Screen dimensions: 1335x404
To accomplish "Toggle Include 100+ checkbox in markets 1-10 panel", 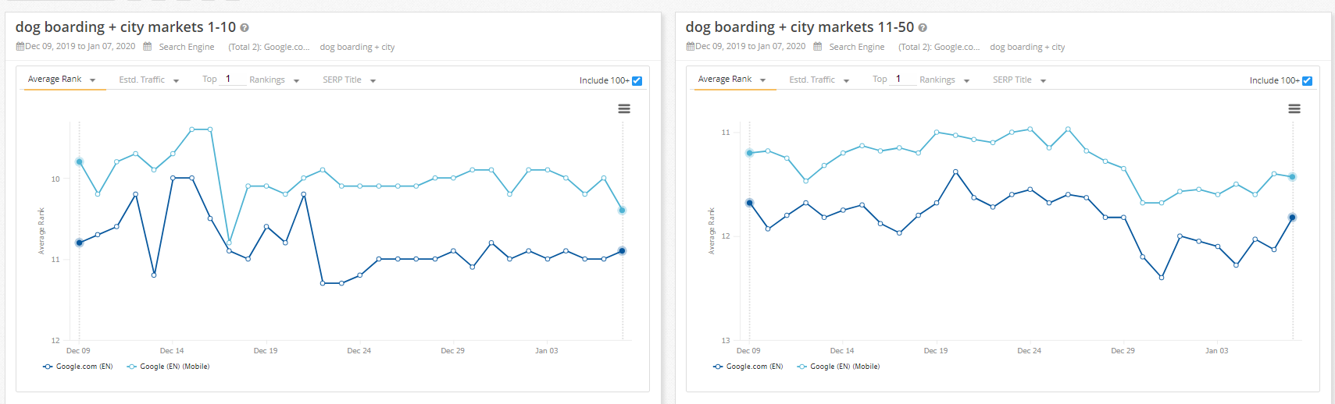I will coord(637,80).
